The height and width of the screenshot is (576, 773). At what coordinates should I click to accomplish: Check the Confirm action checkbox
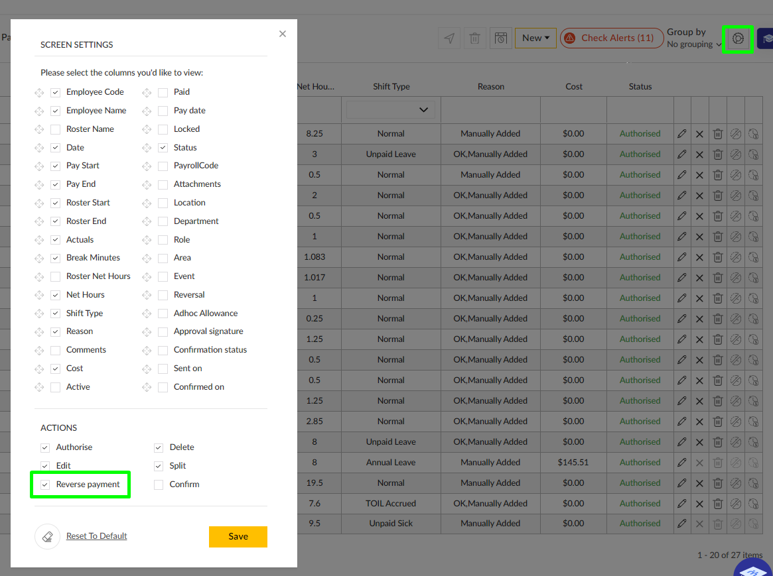[159, 484]
